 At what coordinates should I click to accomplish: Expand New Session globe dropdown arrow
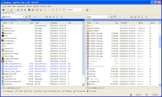tap(90, 10)
